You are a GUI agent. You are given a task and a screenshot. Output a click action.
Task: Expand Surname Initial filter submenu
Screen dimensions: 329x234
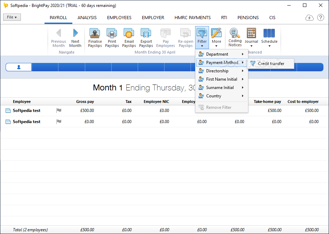click(x=222, y=88)
